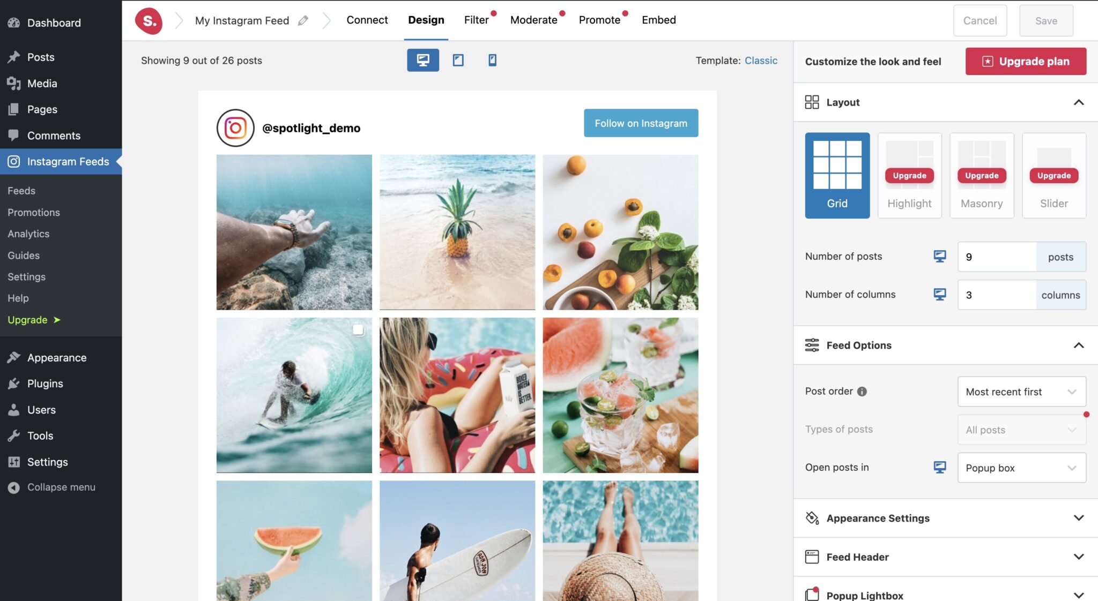
Task: Expand the Popup Lightbox section
Action: click(x=1079, y=595)
